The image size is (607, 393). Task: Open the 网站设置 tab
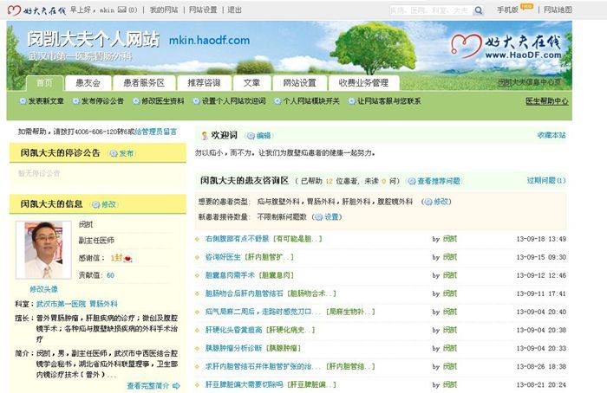pos(300,83)
